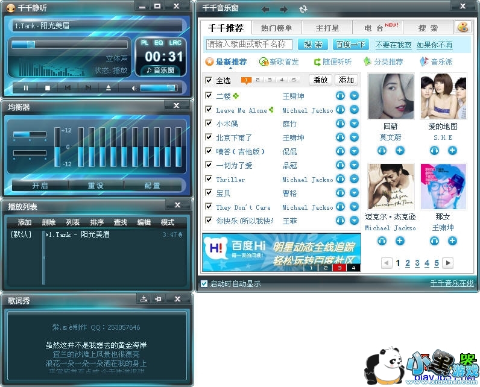The image size is (480, 387).
Task: Focus the song or artist search field
Action: click(249, 45)
